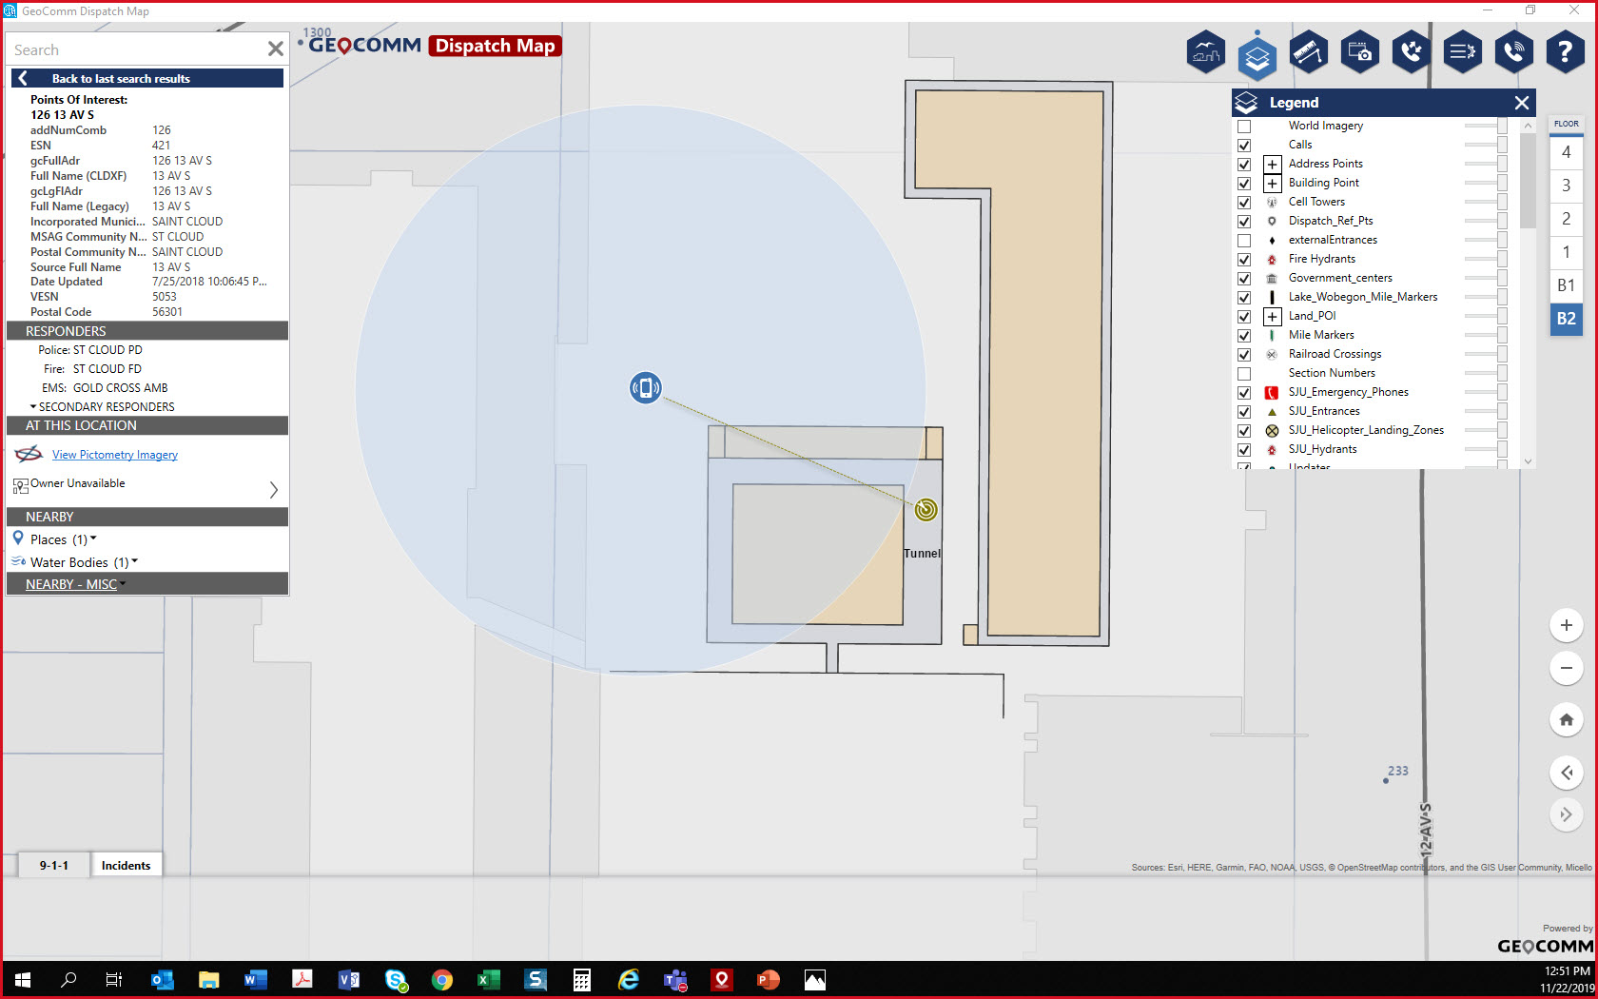Open Google Chrome from the taskbar

pos(442,980)
